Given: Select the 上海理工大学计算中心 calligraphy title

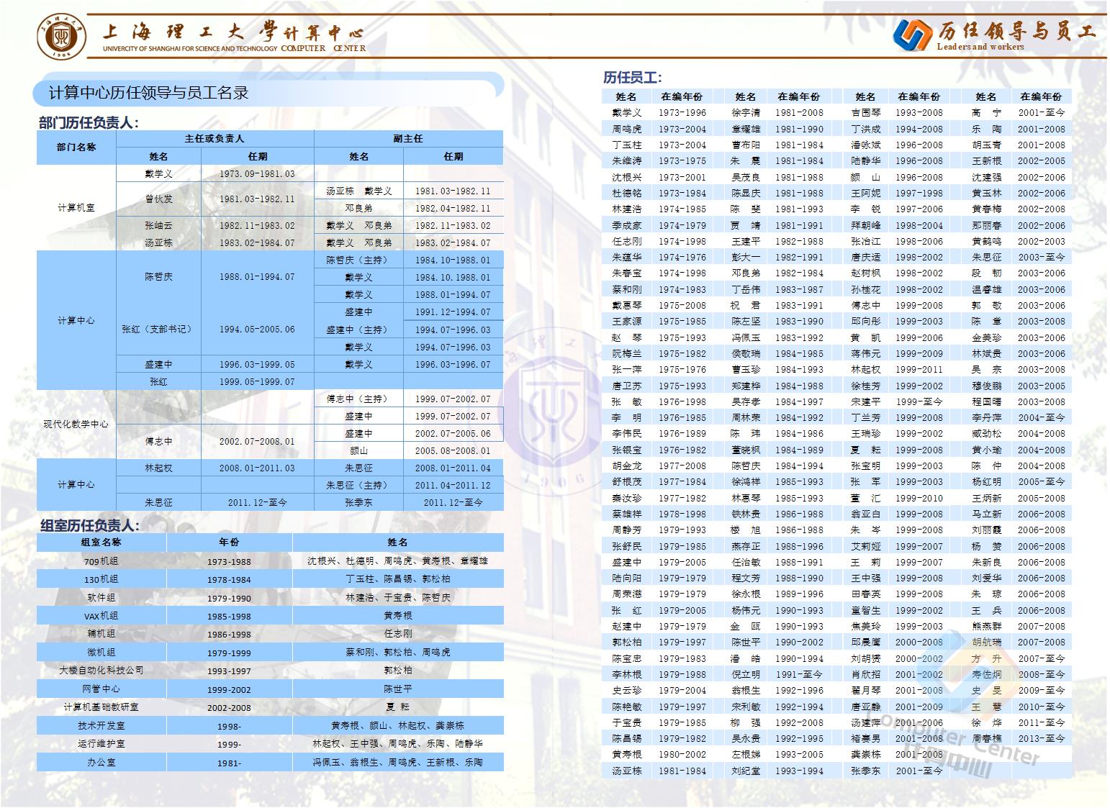Looking at the screenshot, I should [233, 31].
